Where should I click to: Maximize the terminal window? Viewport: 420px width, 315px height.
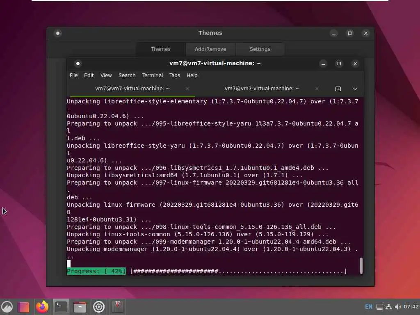pyautogui.click(x=339, y=64)
